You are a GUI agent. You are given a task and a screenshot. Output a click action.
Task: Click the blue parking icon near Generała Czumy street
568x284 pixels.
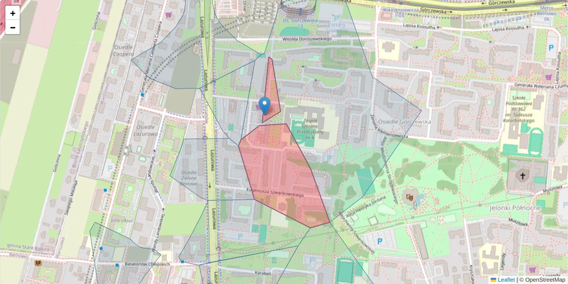551,47
